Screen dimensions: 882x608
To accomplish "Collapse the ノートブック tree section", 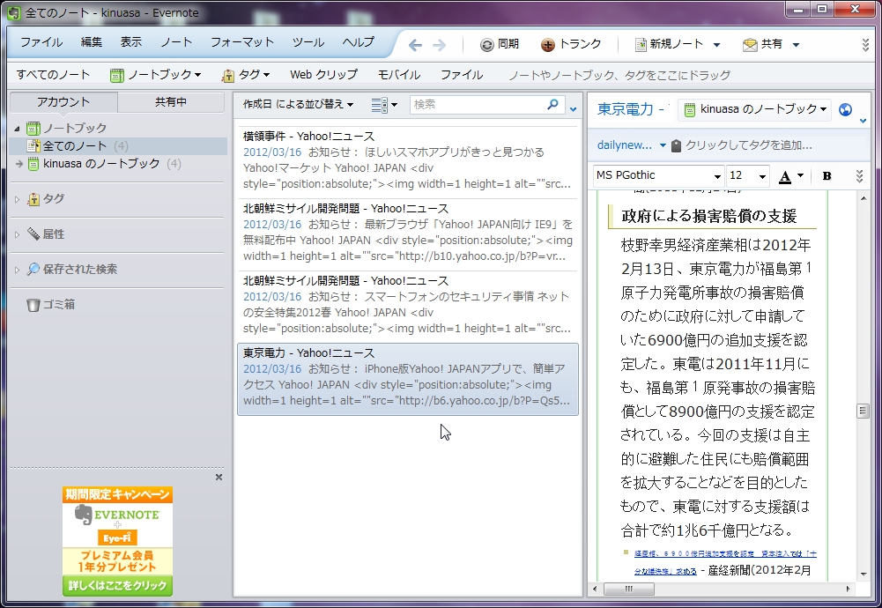I will pos(17,129).
